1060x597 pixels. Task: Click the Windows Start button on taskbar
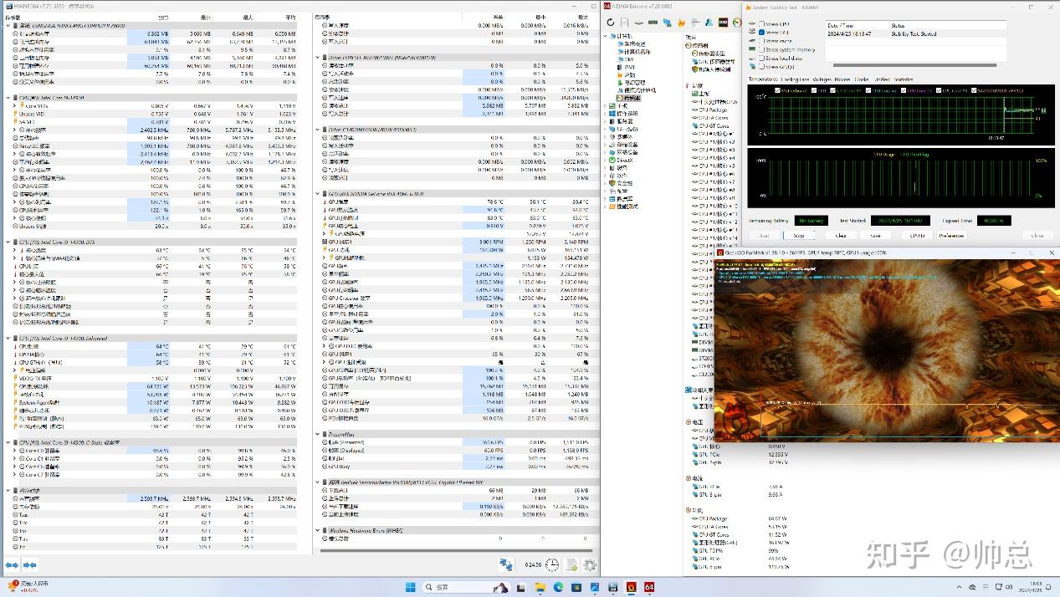point(411,587)
